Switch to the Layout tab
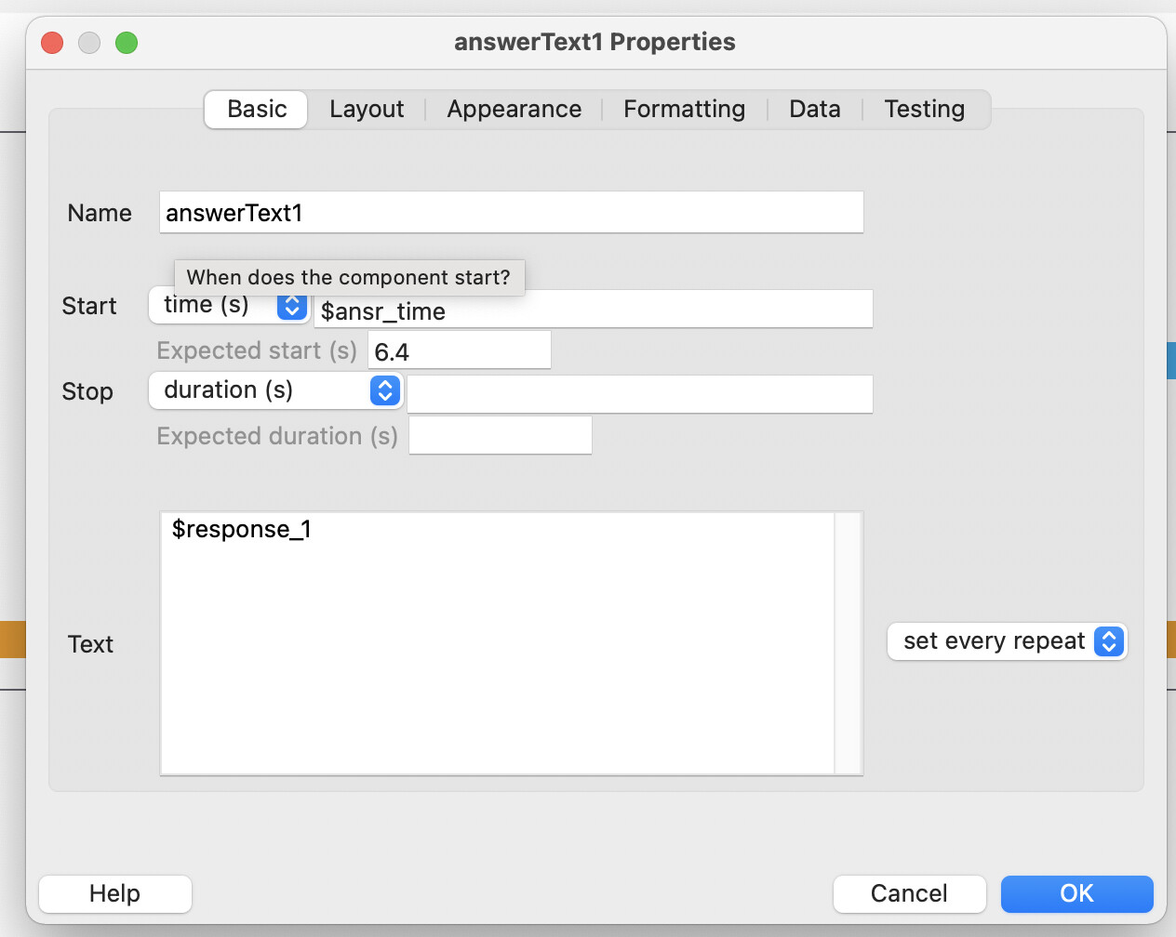This screenshot has width=1176, height=937. tap(367, 110)
